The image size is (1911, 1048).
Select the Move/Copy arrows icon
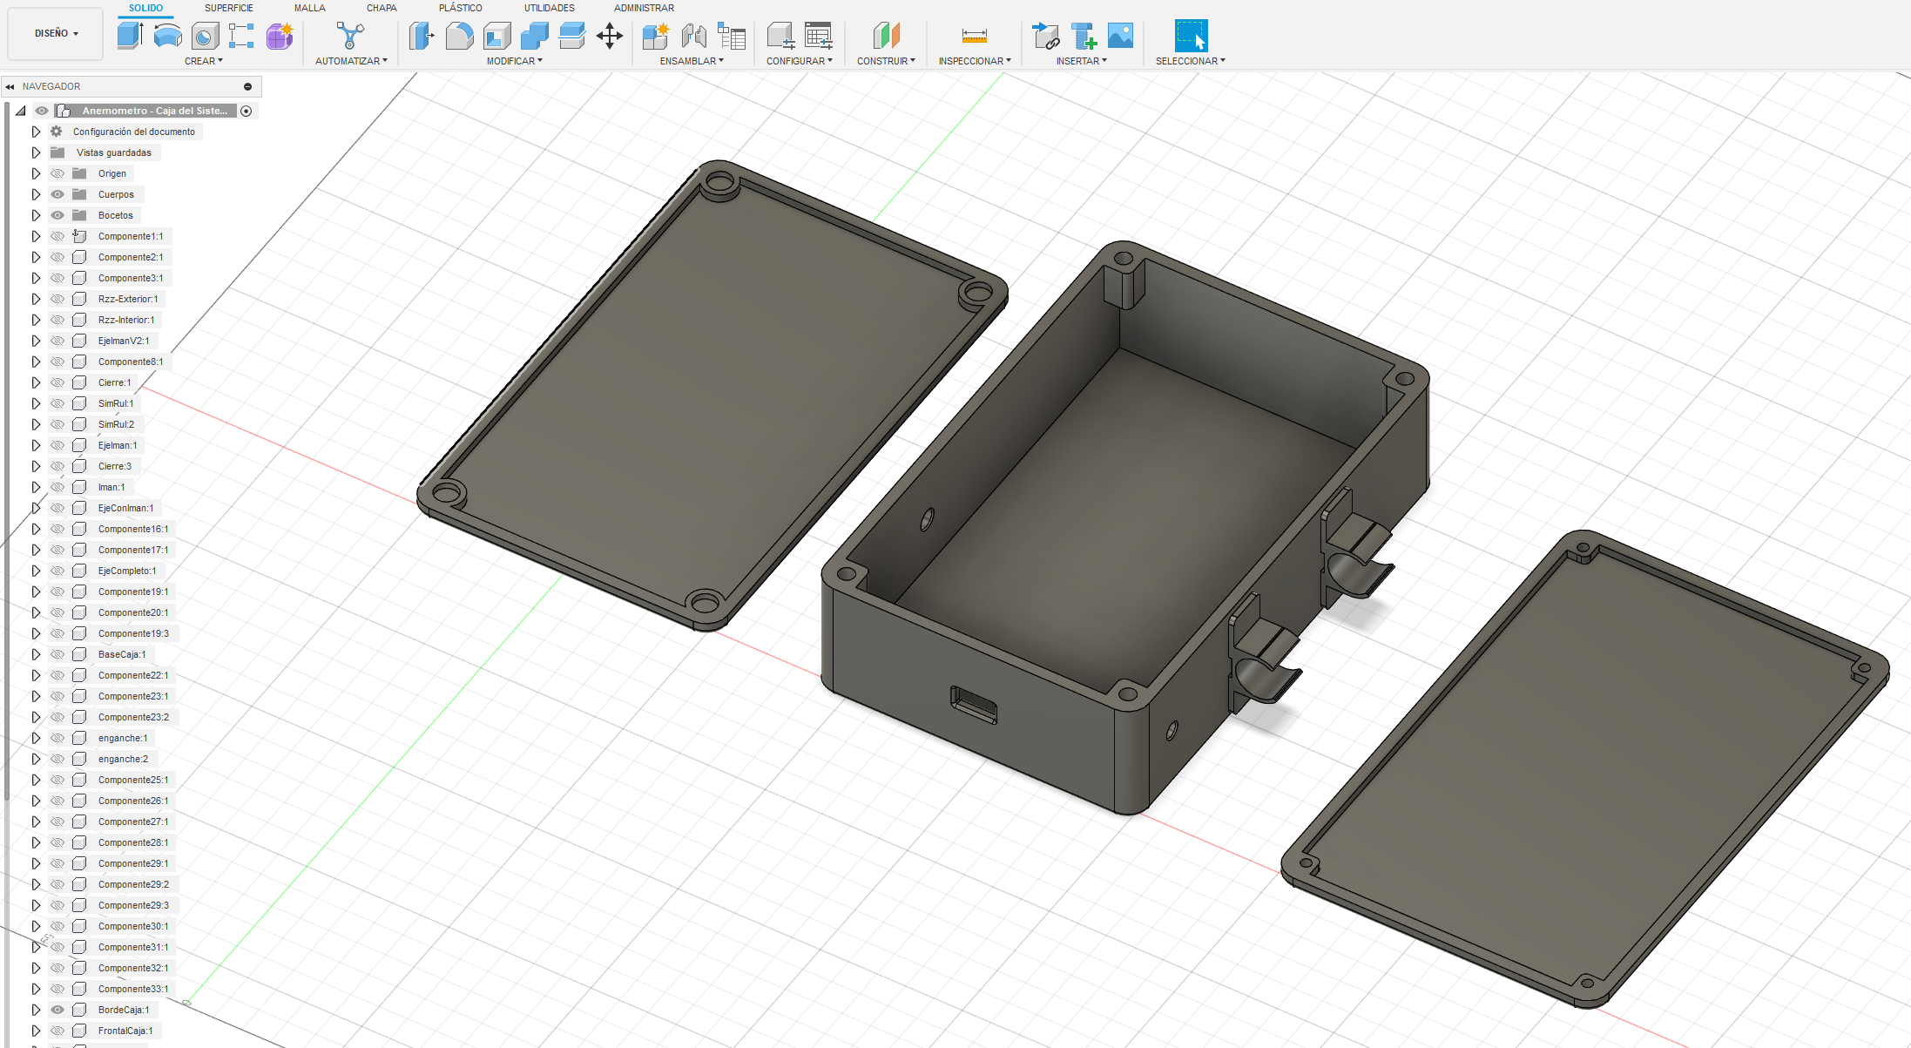[x=610, y=36]
